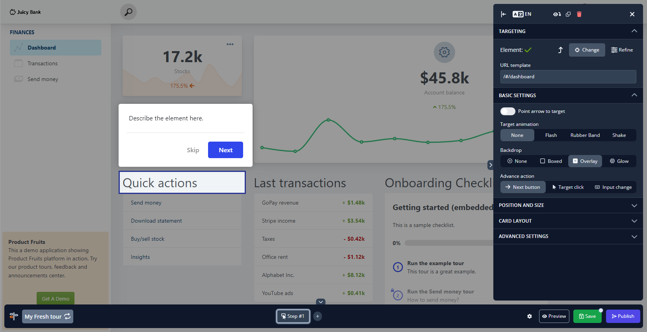
Task: Dock the editor panel to the left side
Action: (504, 14)
